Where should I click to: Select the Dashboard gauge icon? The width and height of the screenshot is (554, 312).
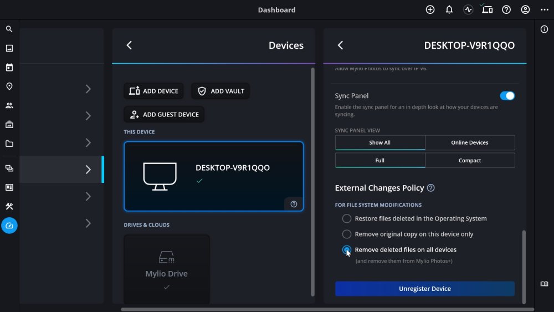click(x=9, y=226)
